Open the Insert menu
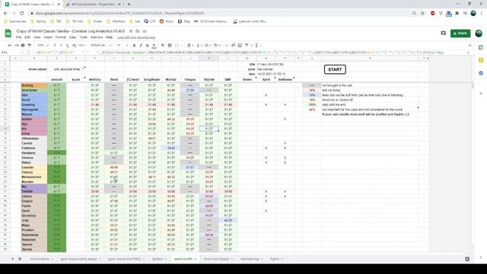 [x=48, y=37]
